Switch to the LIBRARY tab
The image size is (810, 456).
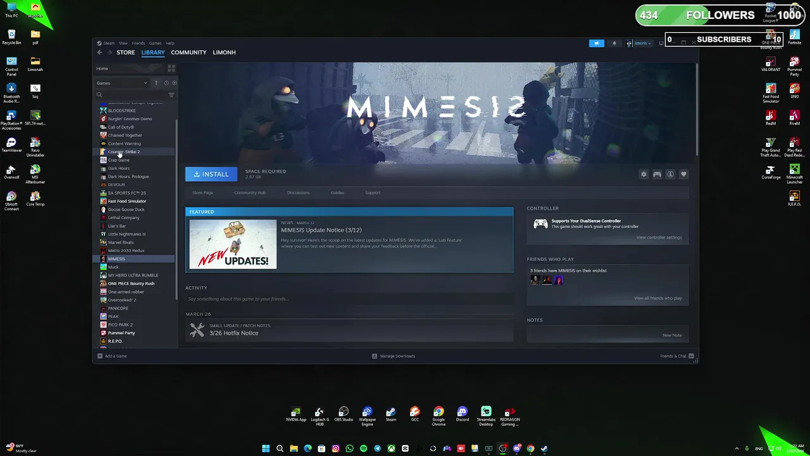click(153, 53)
